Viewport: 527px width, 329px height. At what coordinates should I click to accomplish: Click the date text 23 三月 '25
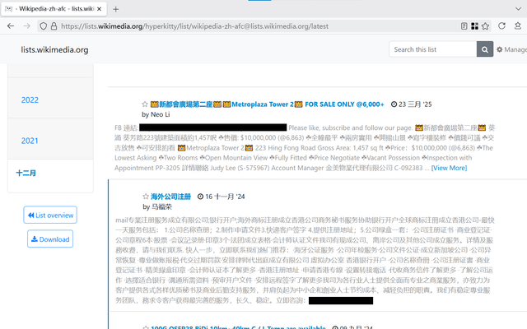[415, 104]
